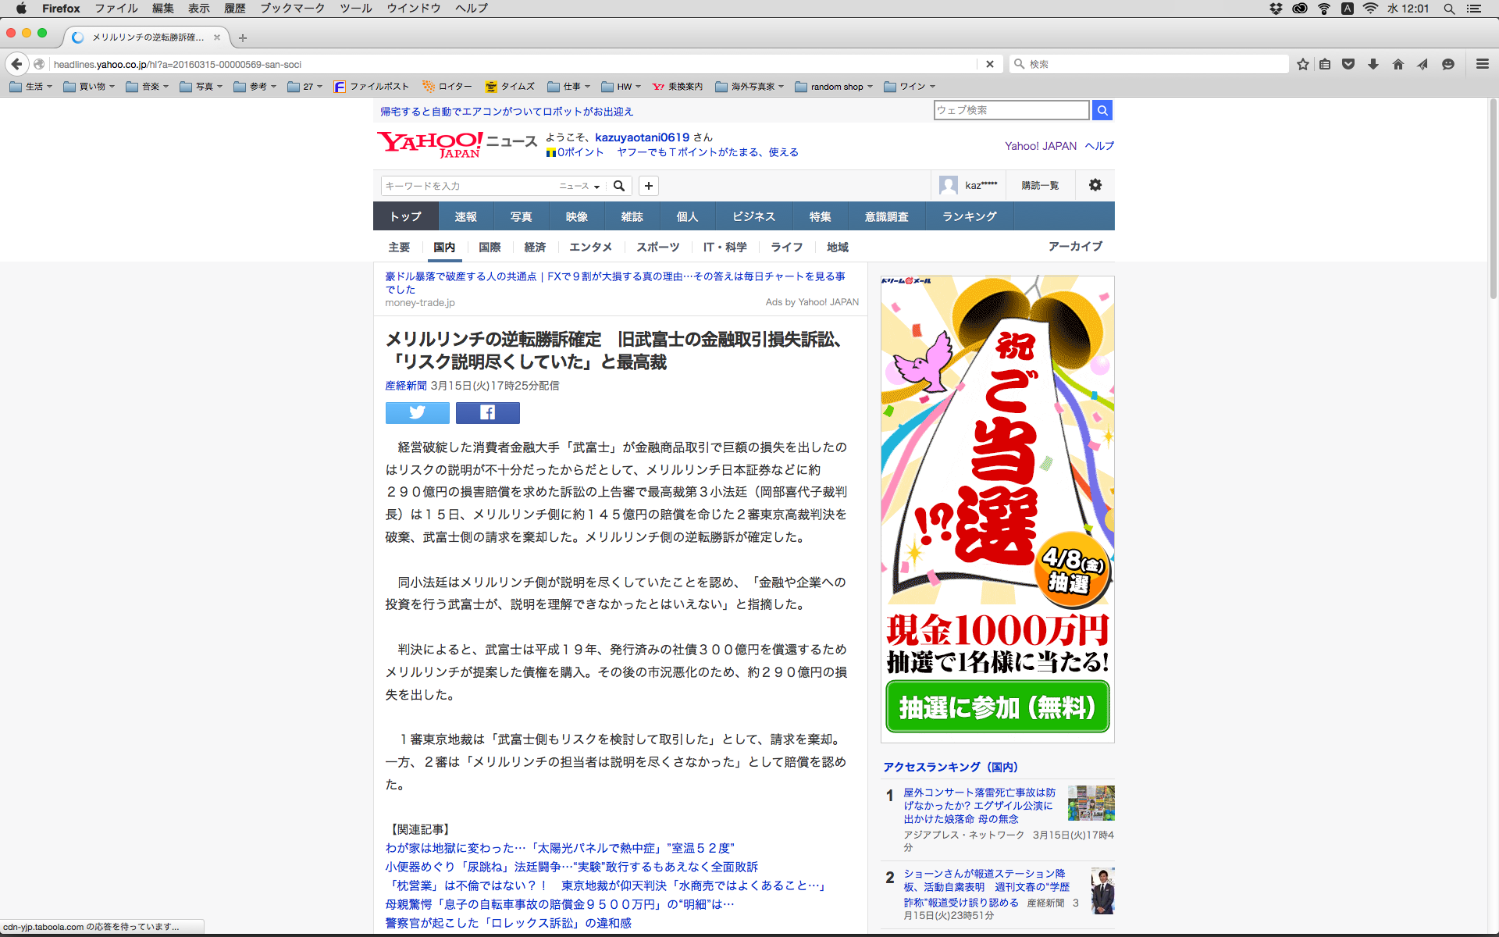Open the settings gear on Yahoo News
1499x937 pixels.
pos(1095,185)
